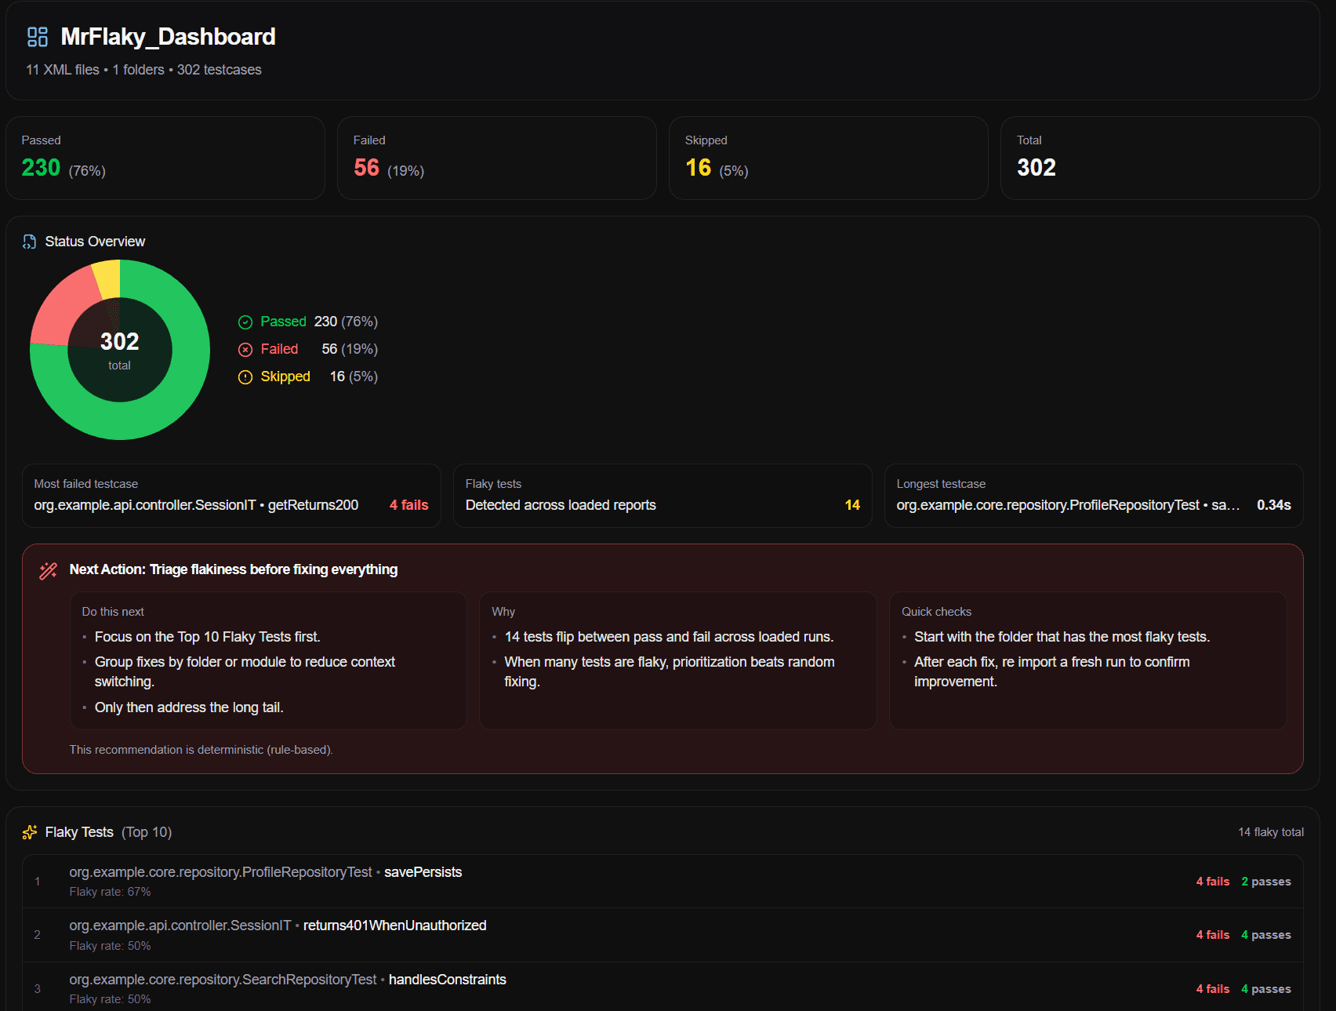Click the amber 14 count in Flaky tests card

(x=853, y=505)
